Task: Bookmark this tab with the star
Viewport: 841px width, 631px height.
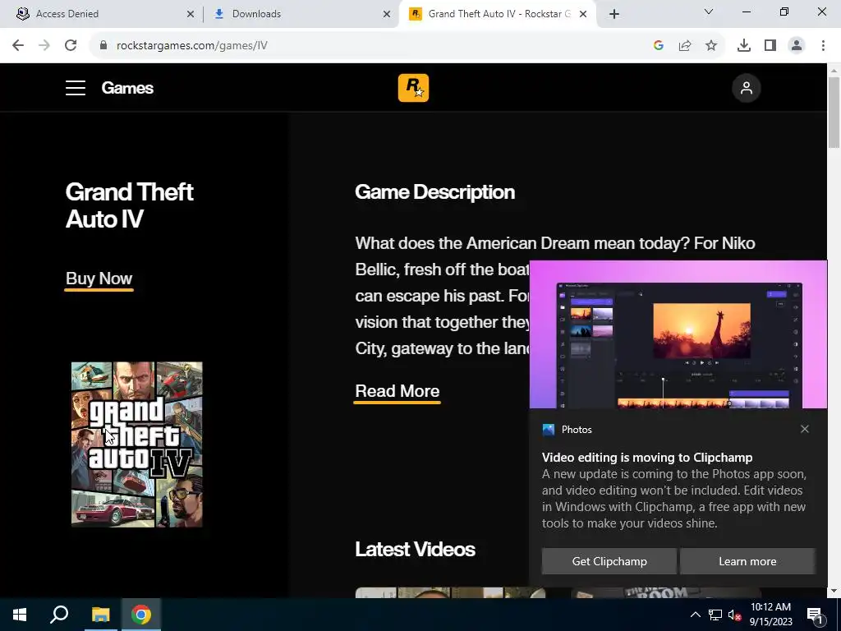Action: [711, 46]
